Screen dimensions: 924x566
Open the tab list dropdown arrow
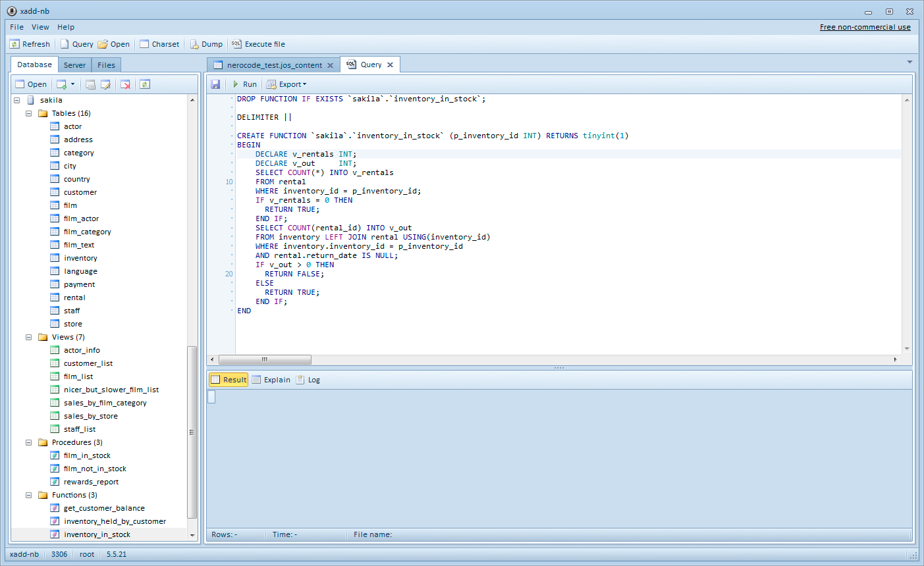[x=910, y=63]
